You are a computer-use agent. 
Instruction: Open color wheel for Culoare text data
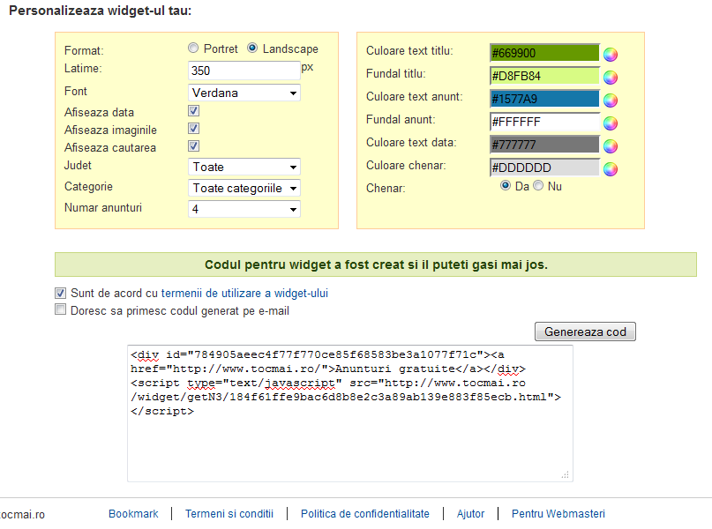point(611,146)
